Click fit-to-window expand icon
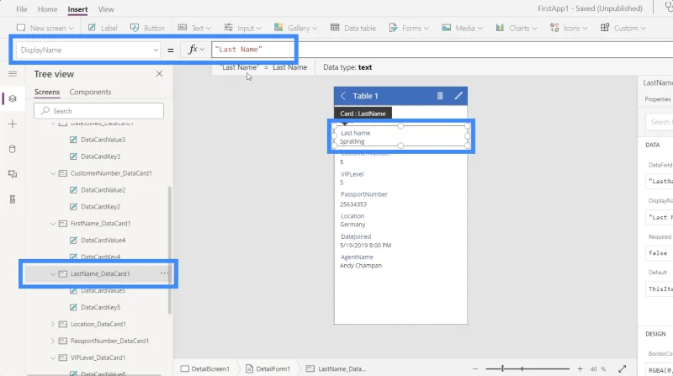The image size is (673, 376). click(x=623, y=368)
